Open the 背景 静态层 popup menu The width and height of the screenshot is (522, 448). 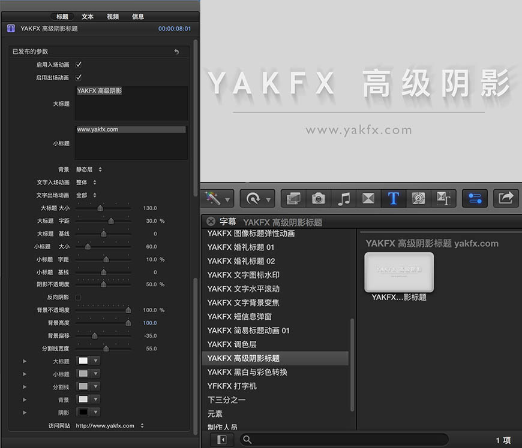pos(89,169)
